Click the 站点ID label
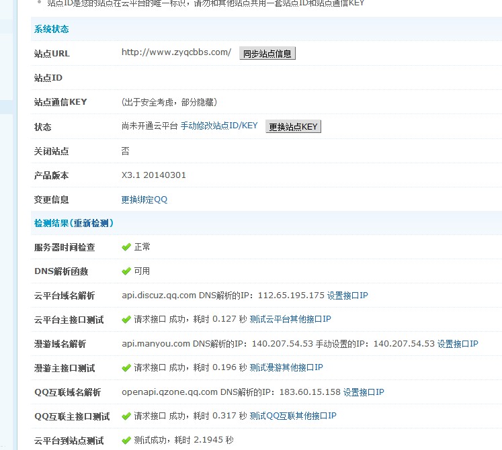Image resolution: width=502 pixels, height=450 pixels. (x=48, y=78)
